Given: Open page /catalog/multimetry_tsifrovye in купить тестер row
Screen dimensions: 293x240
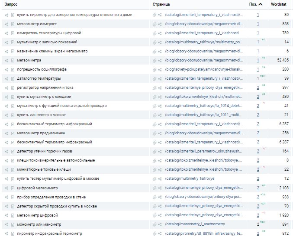Looking at the screenshot, I should point(190,178).
